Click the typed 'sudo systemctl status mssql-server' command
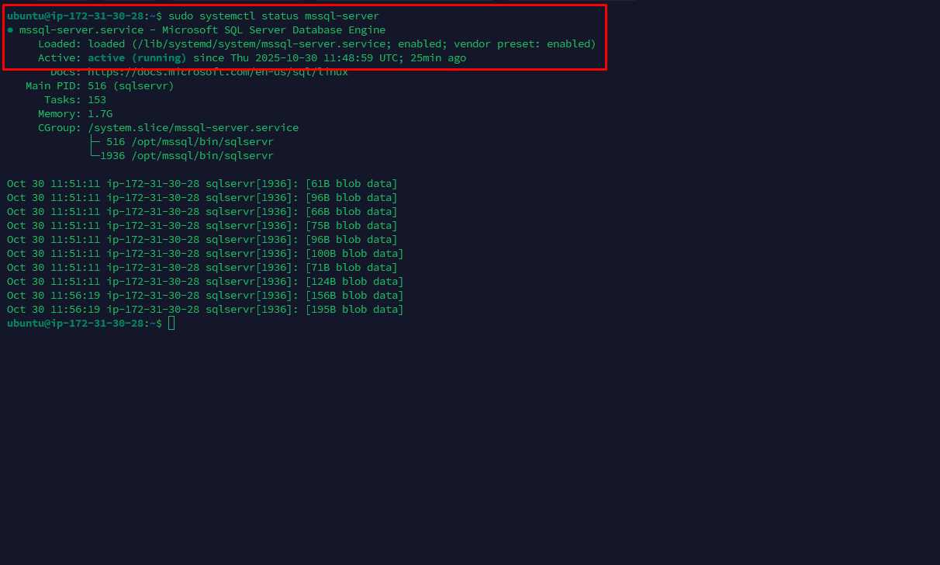 click(274, 16)
